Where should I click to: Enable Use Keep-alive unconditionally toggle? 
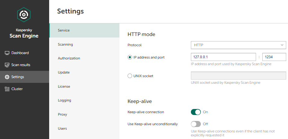tap(196, 124)
